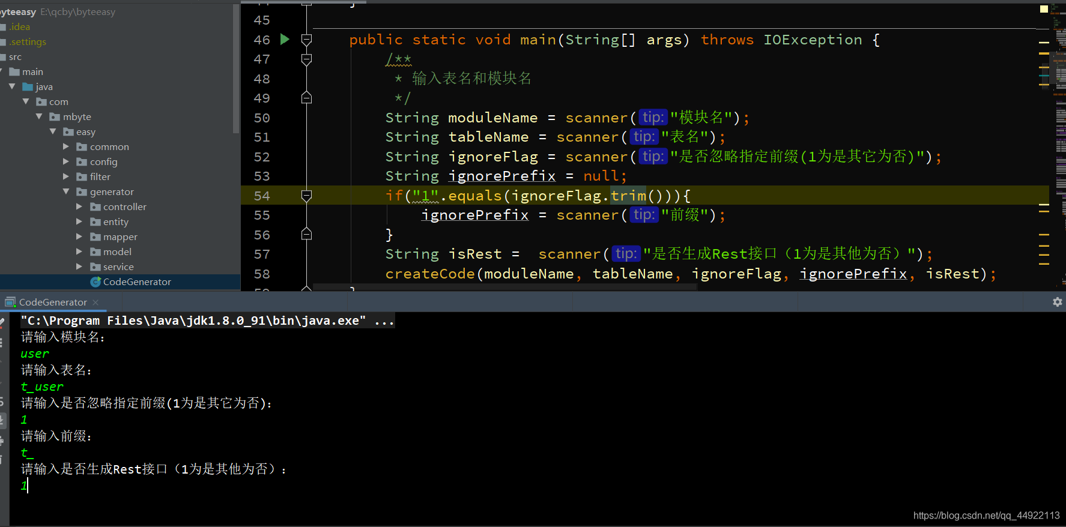Image resolution: width=1066 pixels, height=527 pixels.
Task: Fold the if block at line 54
Action: (x=306, y=196)
